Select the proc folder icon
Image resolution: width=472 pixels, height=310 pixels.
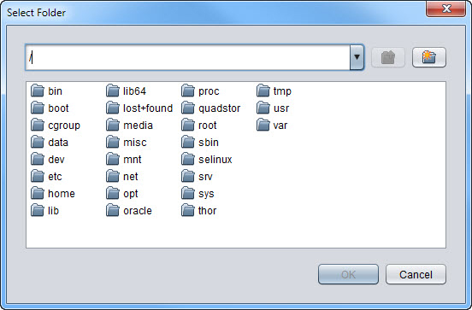[x=188, y=91]
